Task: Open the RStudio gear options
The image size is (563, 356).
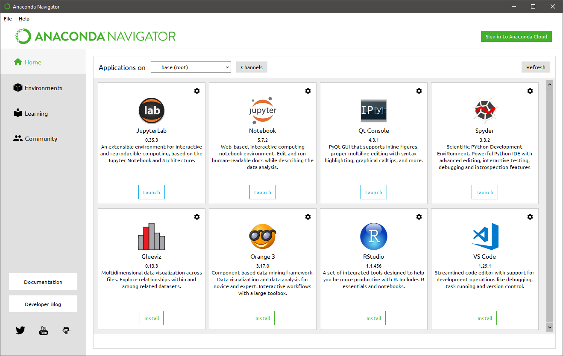Action: pyautogui.click(x=419, y=217)
